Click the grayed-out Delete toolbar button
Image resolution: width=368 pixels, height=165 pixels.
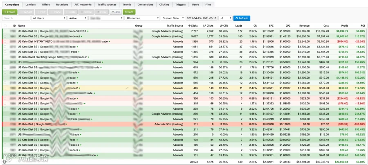[86, 12]
